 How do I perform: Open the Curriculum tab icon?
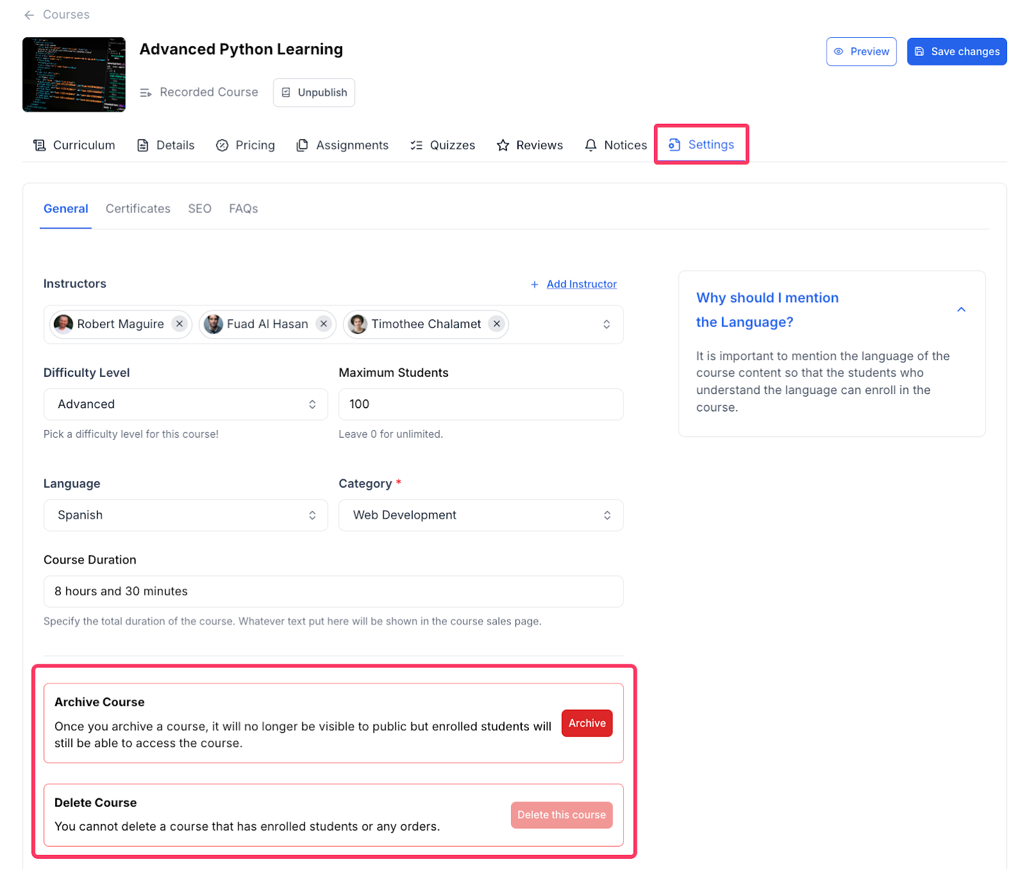pyautogui.click(x=39, y=145)
